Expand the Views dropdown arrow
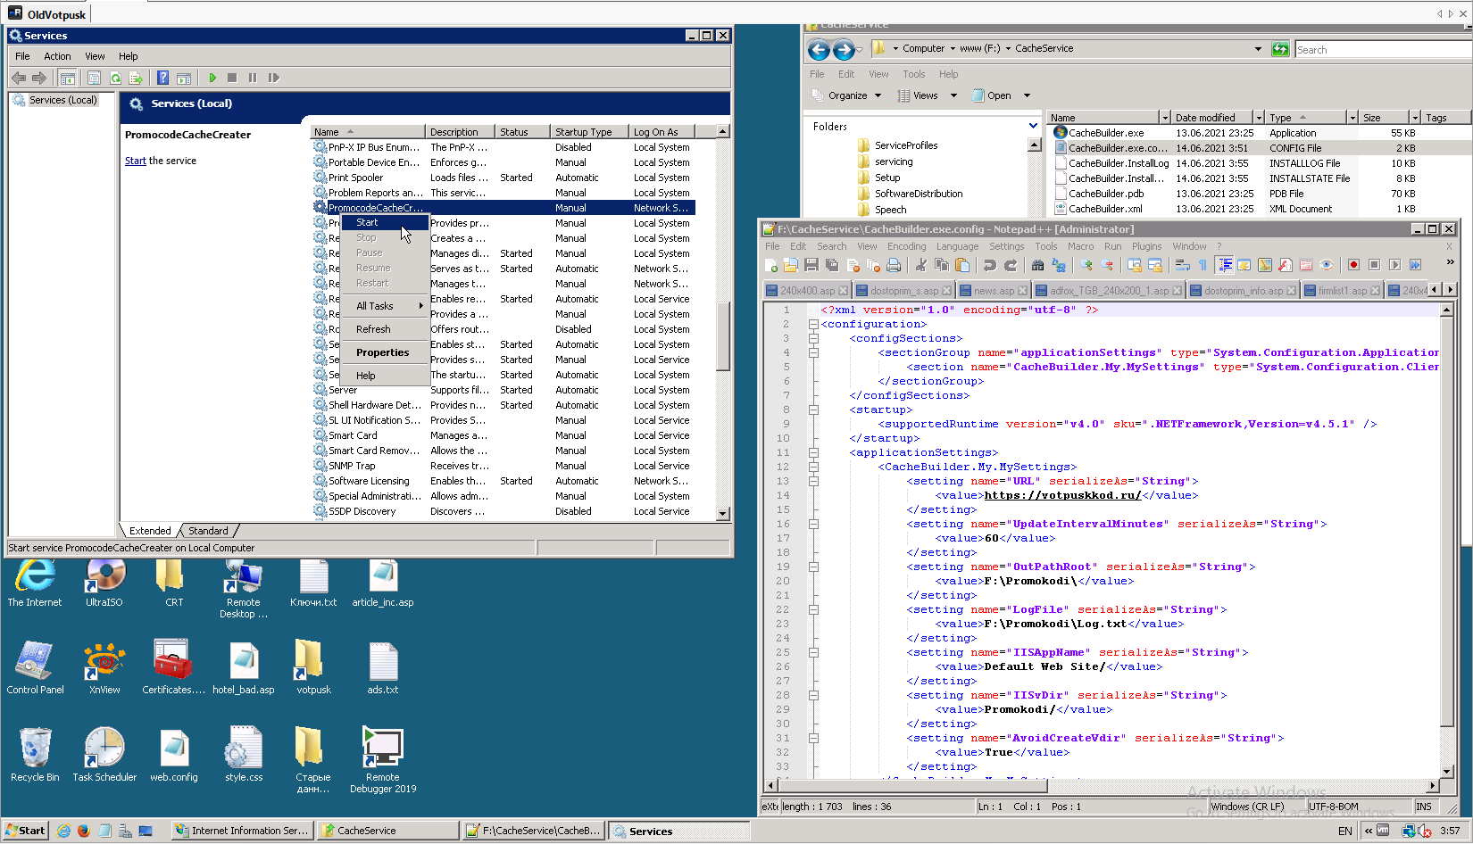 point(953,95)
